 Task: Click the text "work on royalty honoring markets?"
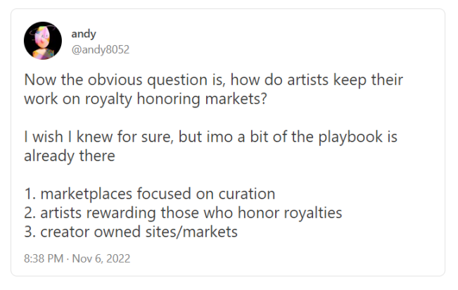coord(146,99)
